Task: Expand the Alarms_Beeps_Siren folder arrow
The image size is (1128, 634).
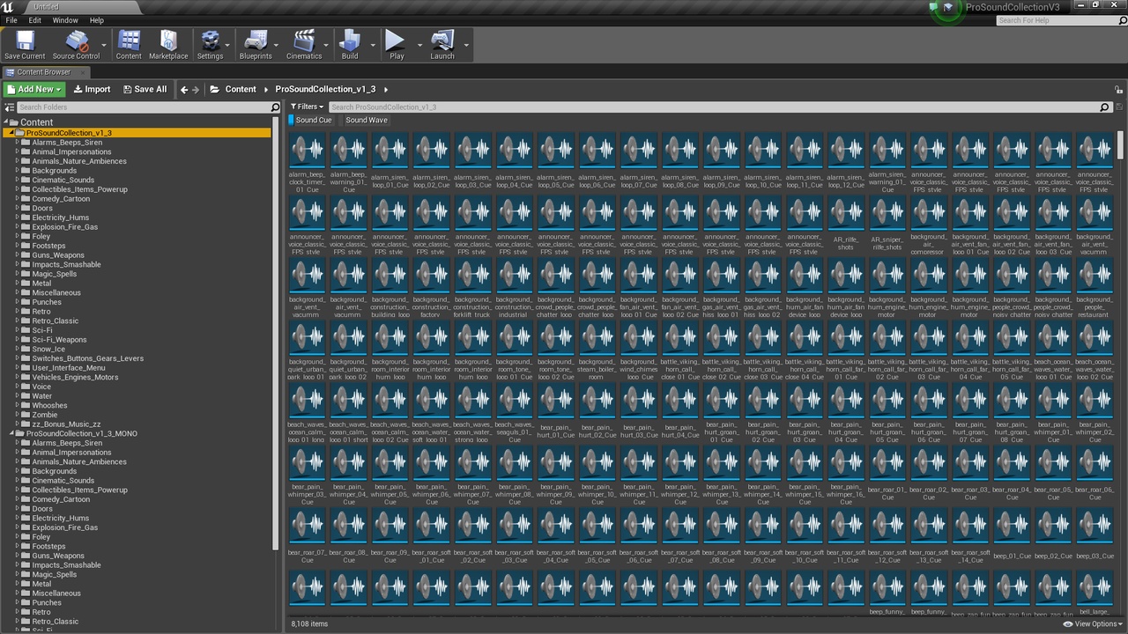Action: coord(17,143)
